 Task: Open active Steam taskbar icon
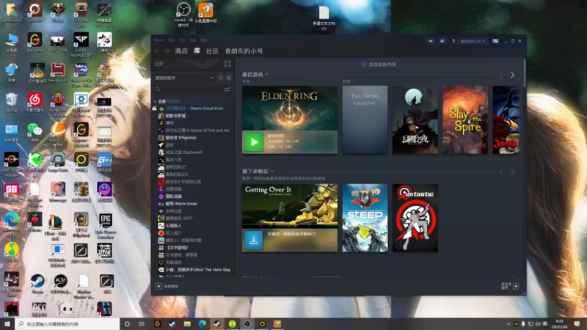coord(217,324)
